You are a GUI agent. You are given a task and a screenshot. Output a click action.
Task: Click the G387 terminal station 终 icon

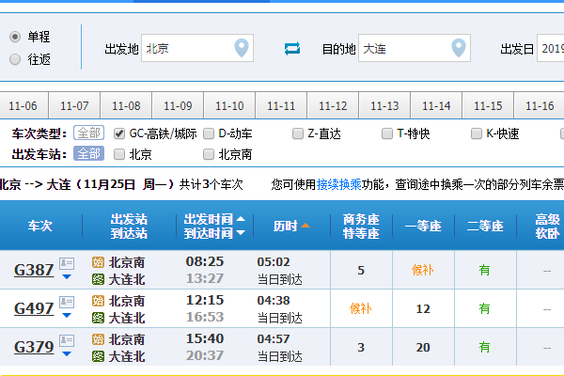98,279
